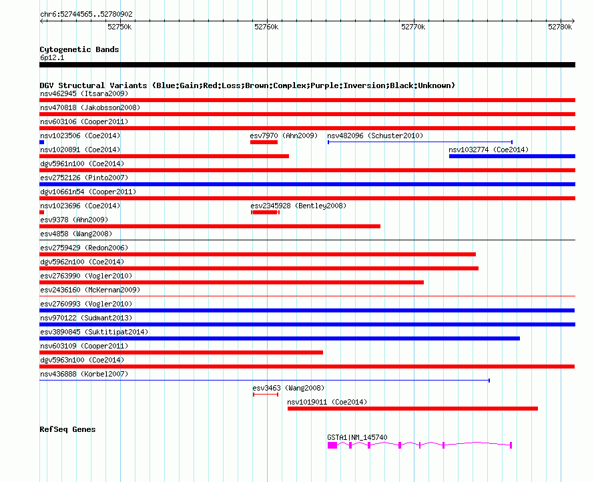Select the nsv470818 (Jakobsson2008) red loss bar
This screenshot has height=482, width=594.
tap(307, 114)
